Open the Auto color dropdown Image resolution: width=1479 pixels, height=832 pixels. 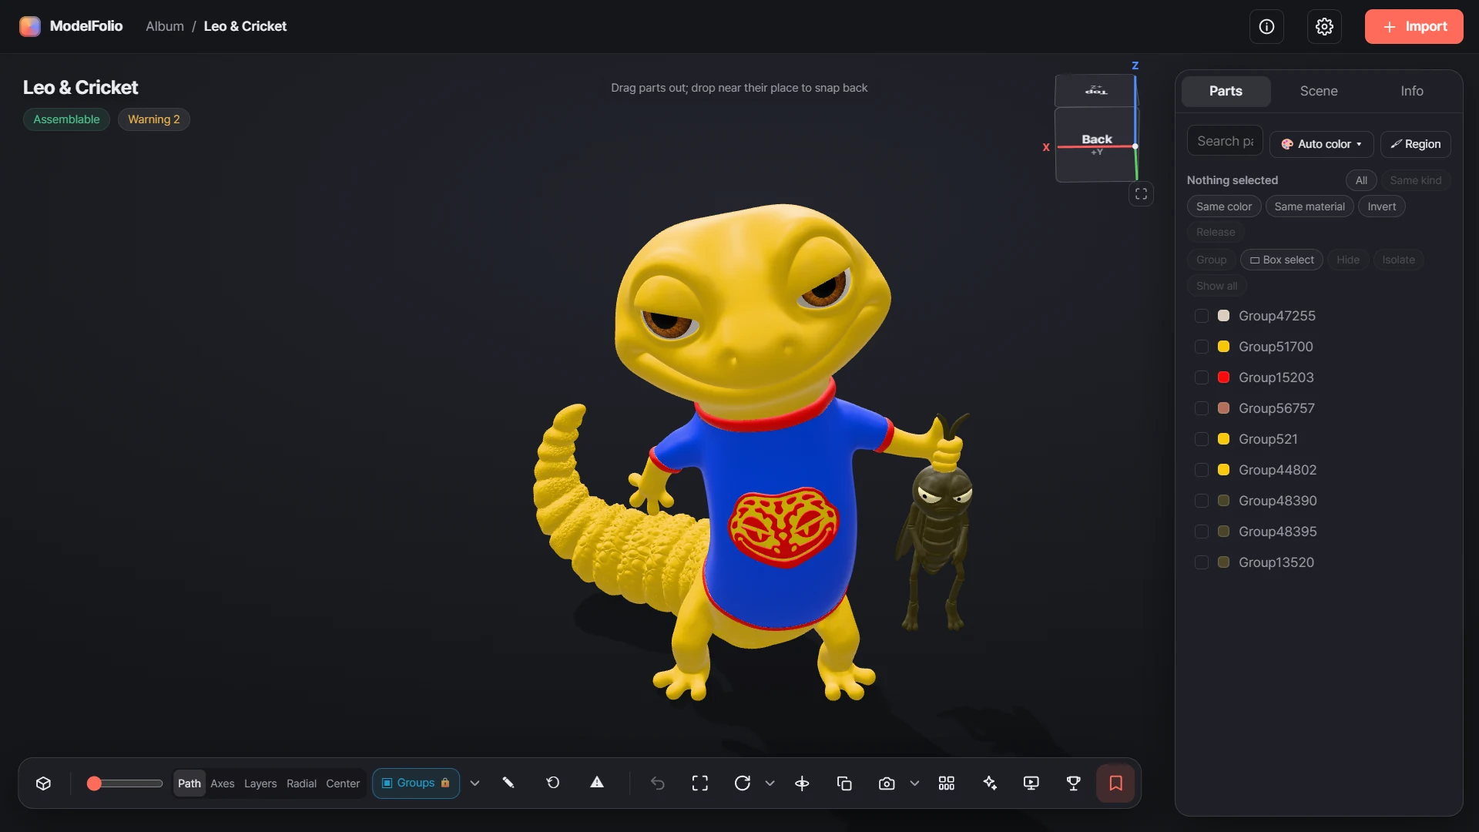pyautogui.click(x=1321, y=144)
